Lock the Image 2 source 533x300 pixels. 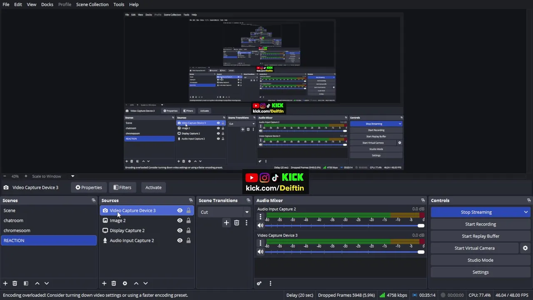(x=189, y=220)
